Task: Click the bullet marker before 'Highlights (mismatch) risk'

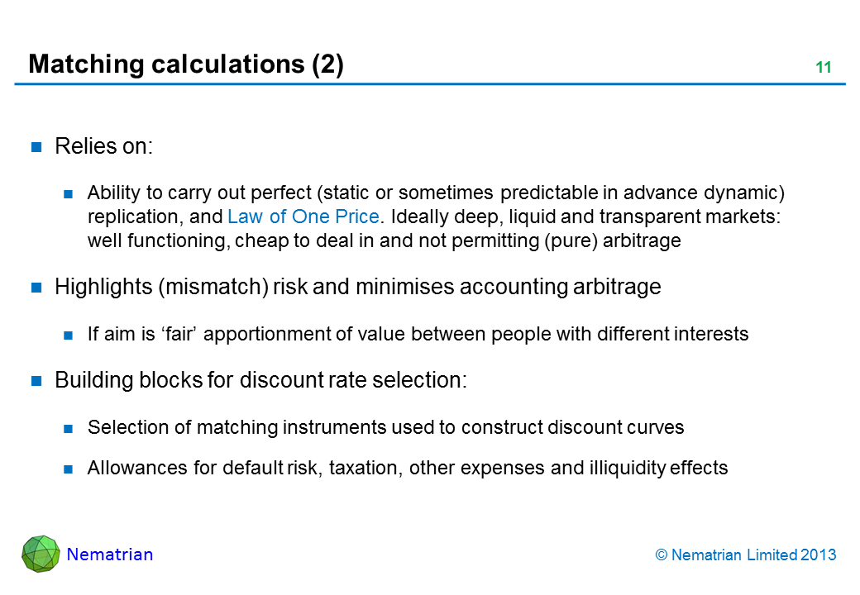Action: tap(36, 288)
